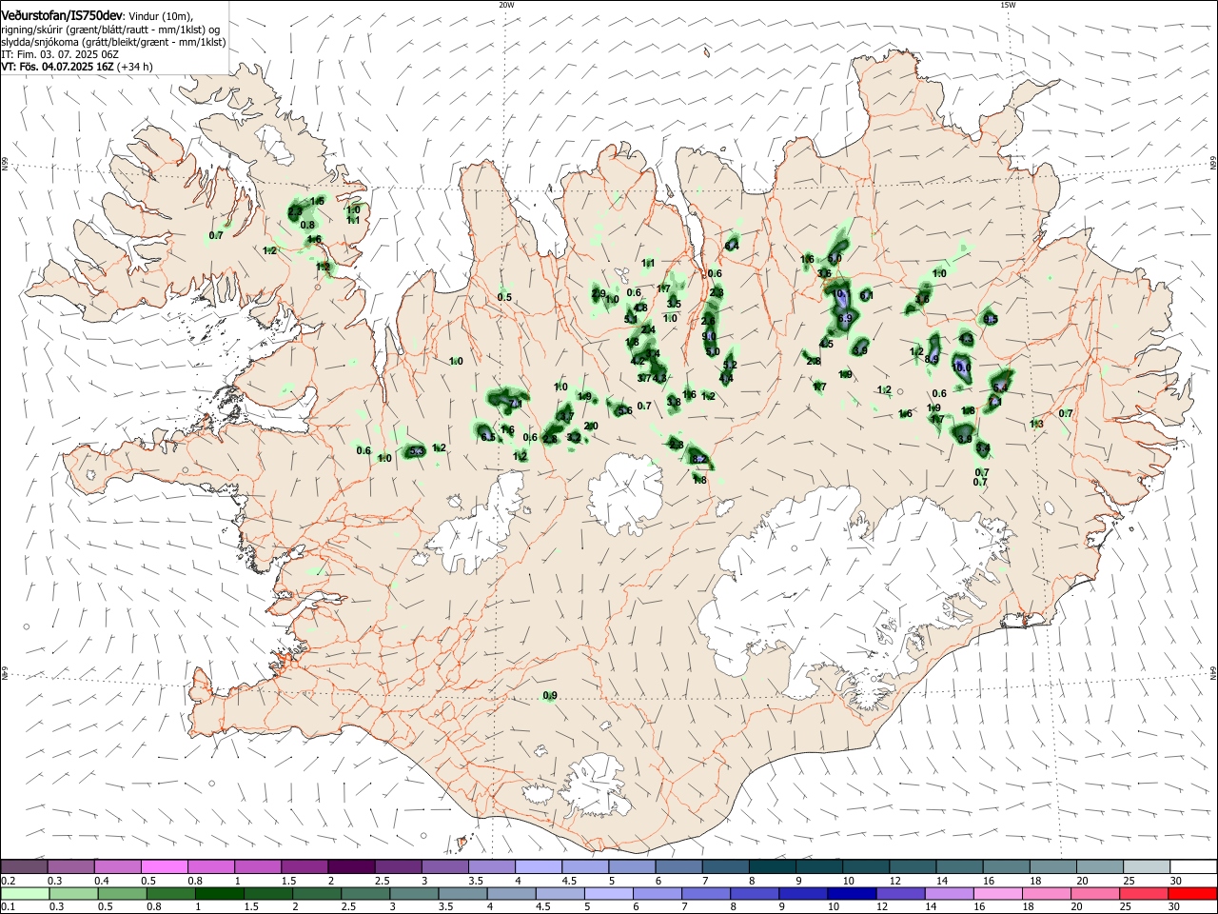Click the '6.9' precipitation value below 10.1
This screenshot has width=1218, height=914.
tap(845, 319)
